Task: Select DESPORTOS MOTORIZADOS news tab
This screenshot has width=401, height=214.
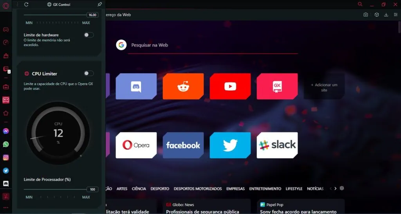Action: pyautogui.click(x=198, y=189)
